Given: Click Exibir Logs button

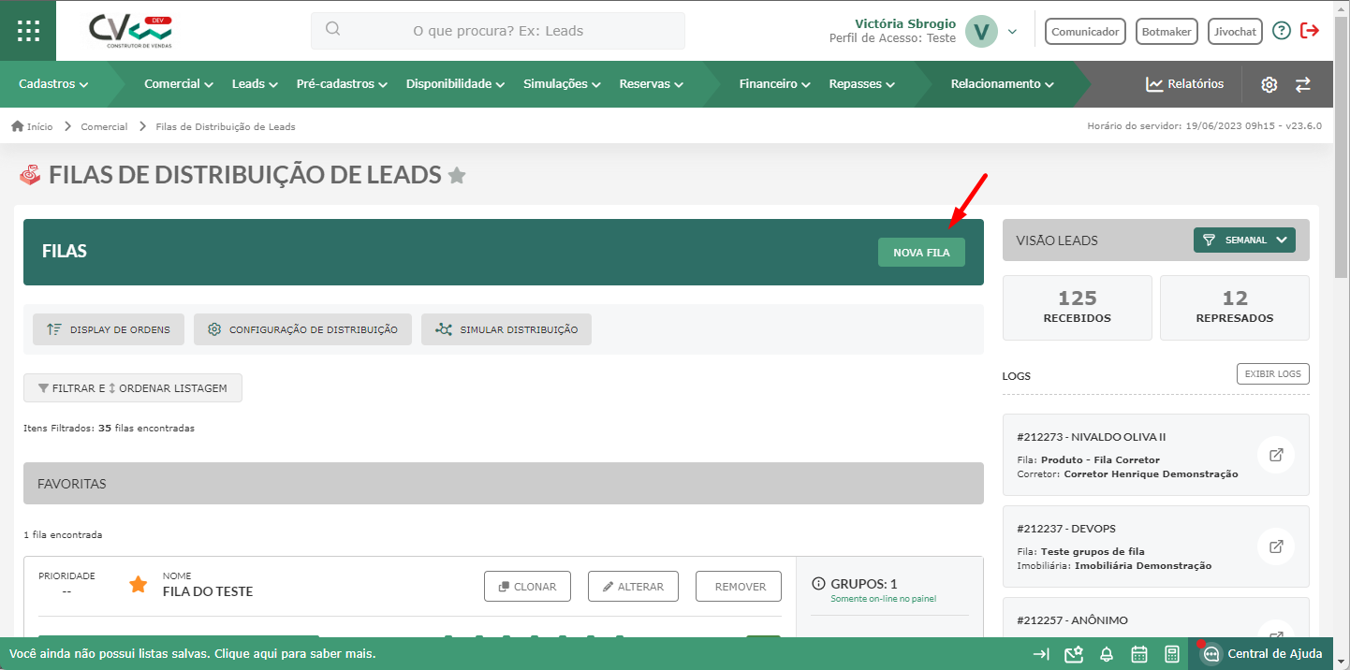Looking at the screenshot, I should (x=1273, y=373).
